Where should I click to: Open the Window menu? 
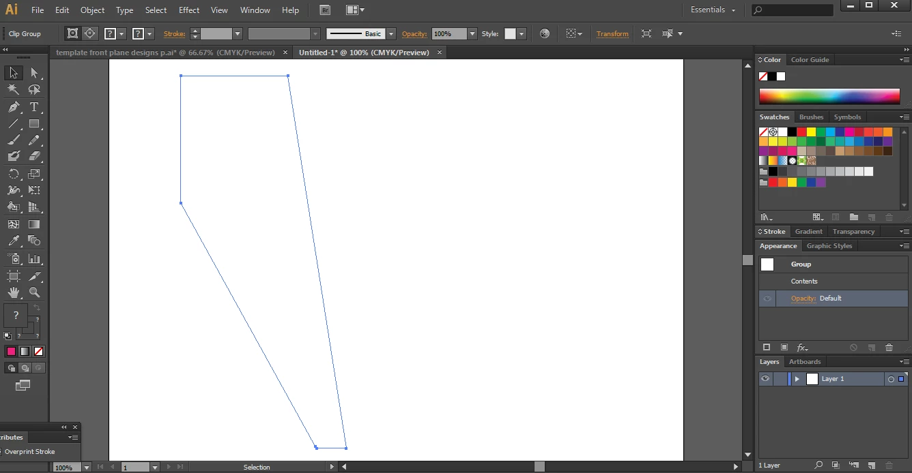pyautogui.click(x=255, y=10)
